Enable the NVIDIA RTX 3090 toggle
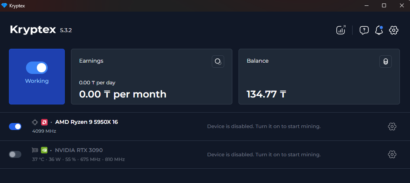The width and height of the screenshot is (410, 183). coord(15,154)
